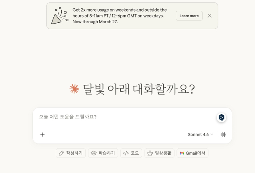Choose the 학습하기 suggestion chip
Screen dimensions: 255x173
103,153
